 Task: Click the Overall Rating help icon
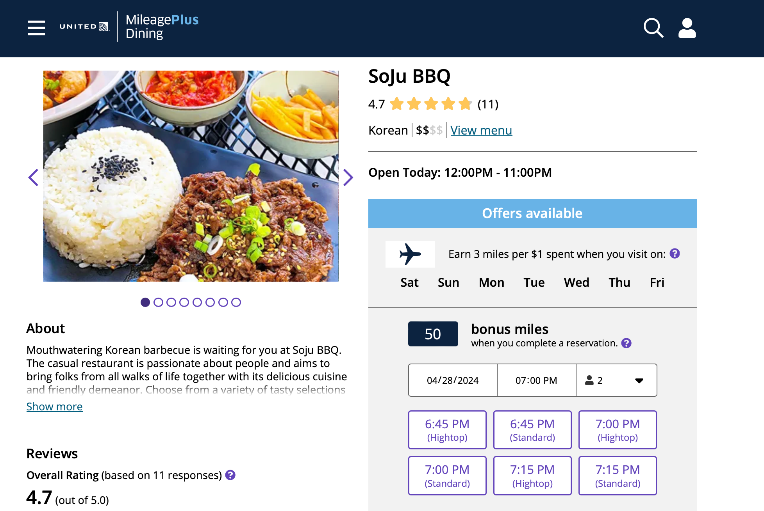tap(230, 475)
